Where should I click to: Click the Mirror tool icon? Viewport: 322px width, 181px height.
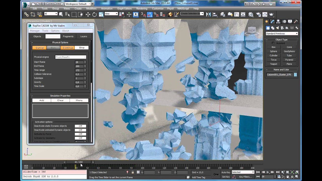(x=208, y=14)
